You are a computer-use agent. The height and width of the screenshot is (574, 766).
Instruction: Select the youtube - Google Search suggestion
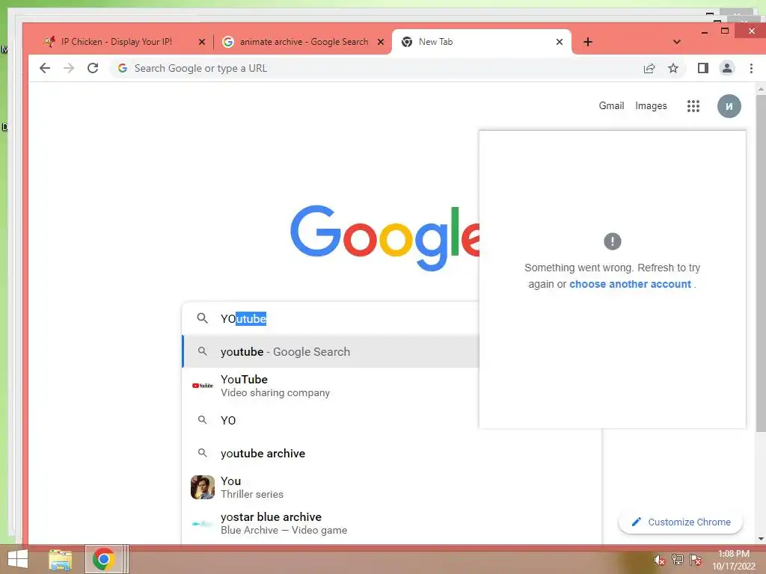point(330,351)
